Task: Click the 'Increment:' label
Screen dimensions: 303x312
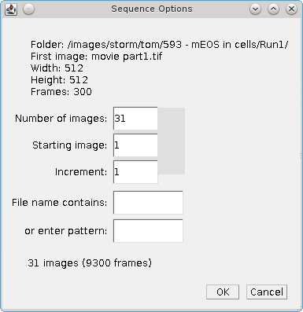Action: (81, 172)
